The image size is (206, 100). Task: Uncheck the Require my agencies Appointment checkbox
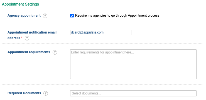coord(72,16)
